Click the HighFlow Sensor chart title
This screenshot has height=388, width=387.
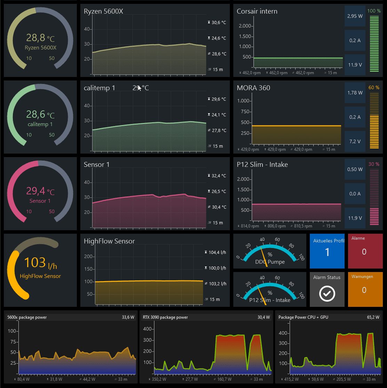[109, 241]
